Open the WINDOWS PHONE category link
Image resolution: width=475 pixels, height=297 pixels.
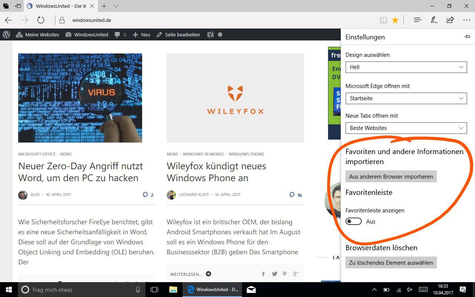(246, 154)
